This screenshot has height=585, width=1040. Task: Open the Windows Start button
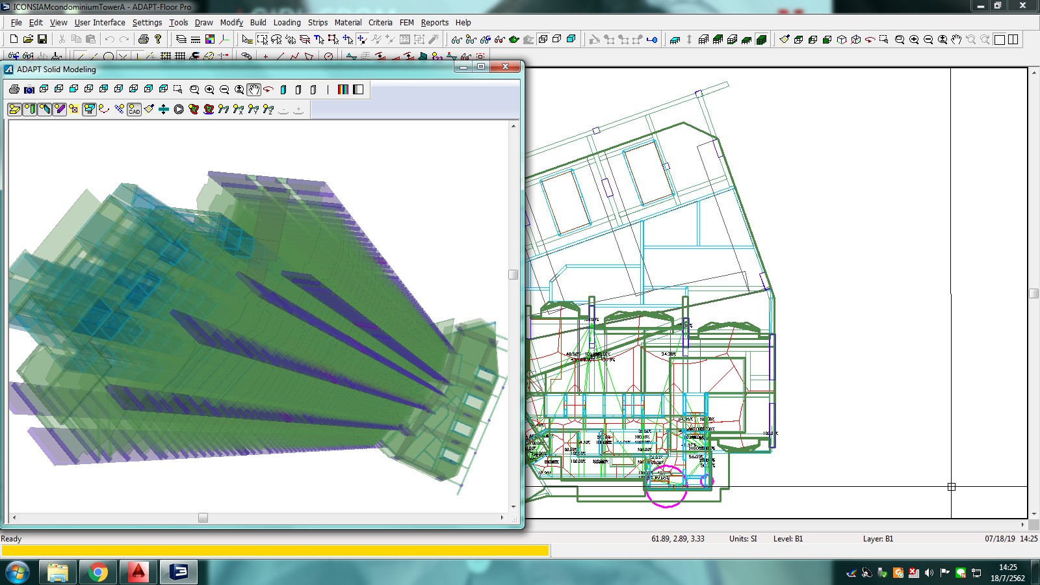point(18,573)
